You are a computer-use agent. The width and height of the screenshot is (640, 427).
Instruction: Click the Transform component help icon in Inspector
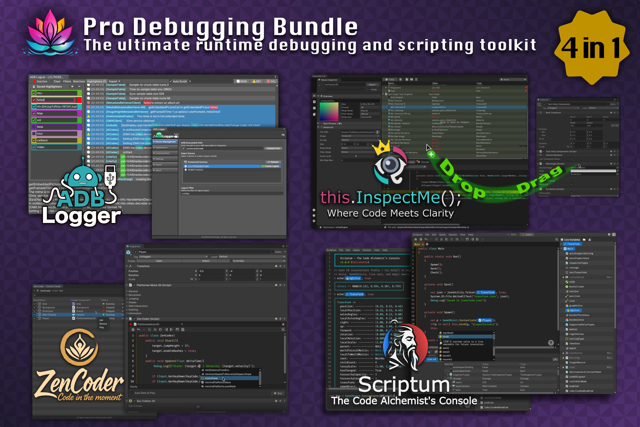(x=276, y=266)
